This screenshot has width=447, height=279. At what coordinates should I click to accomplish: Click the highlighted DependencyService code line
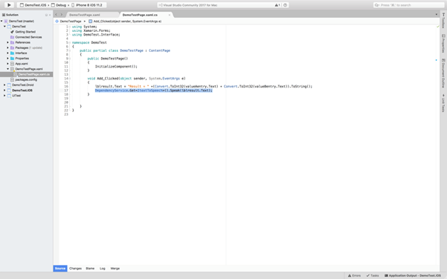pos(154,91)
